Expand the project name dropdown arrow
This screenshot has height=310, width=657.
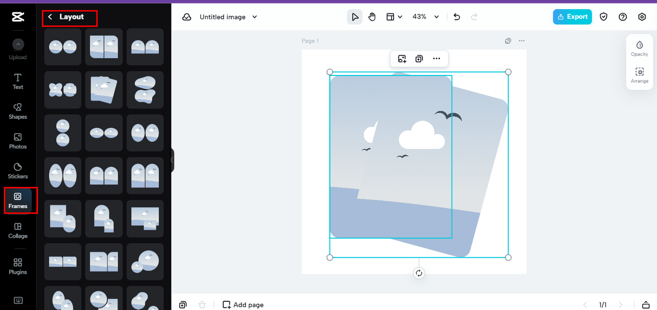pyautogui.click(x=254, y=17)
